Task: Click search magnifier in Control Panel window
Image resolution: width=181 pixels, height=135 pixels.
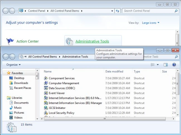Action: [x=176, y=11]
